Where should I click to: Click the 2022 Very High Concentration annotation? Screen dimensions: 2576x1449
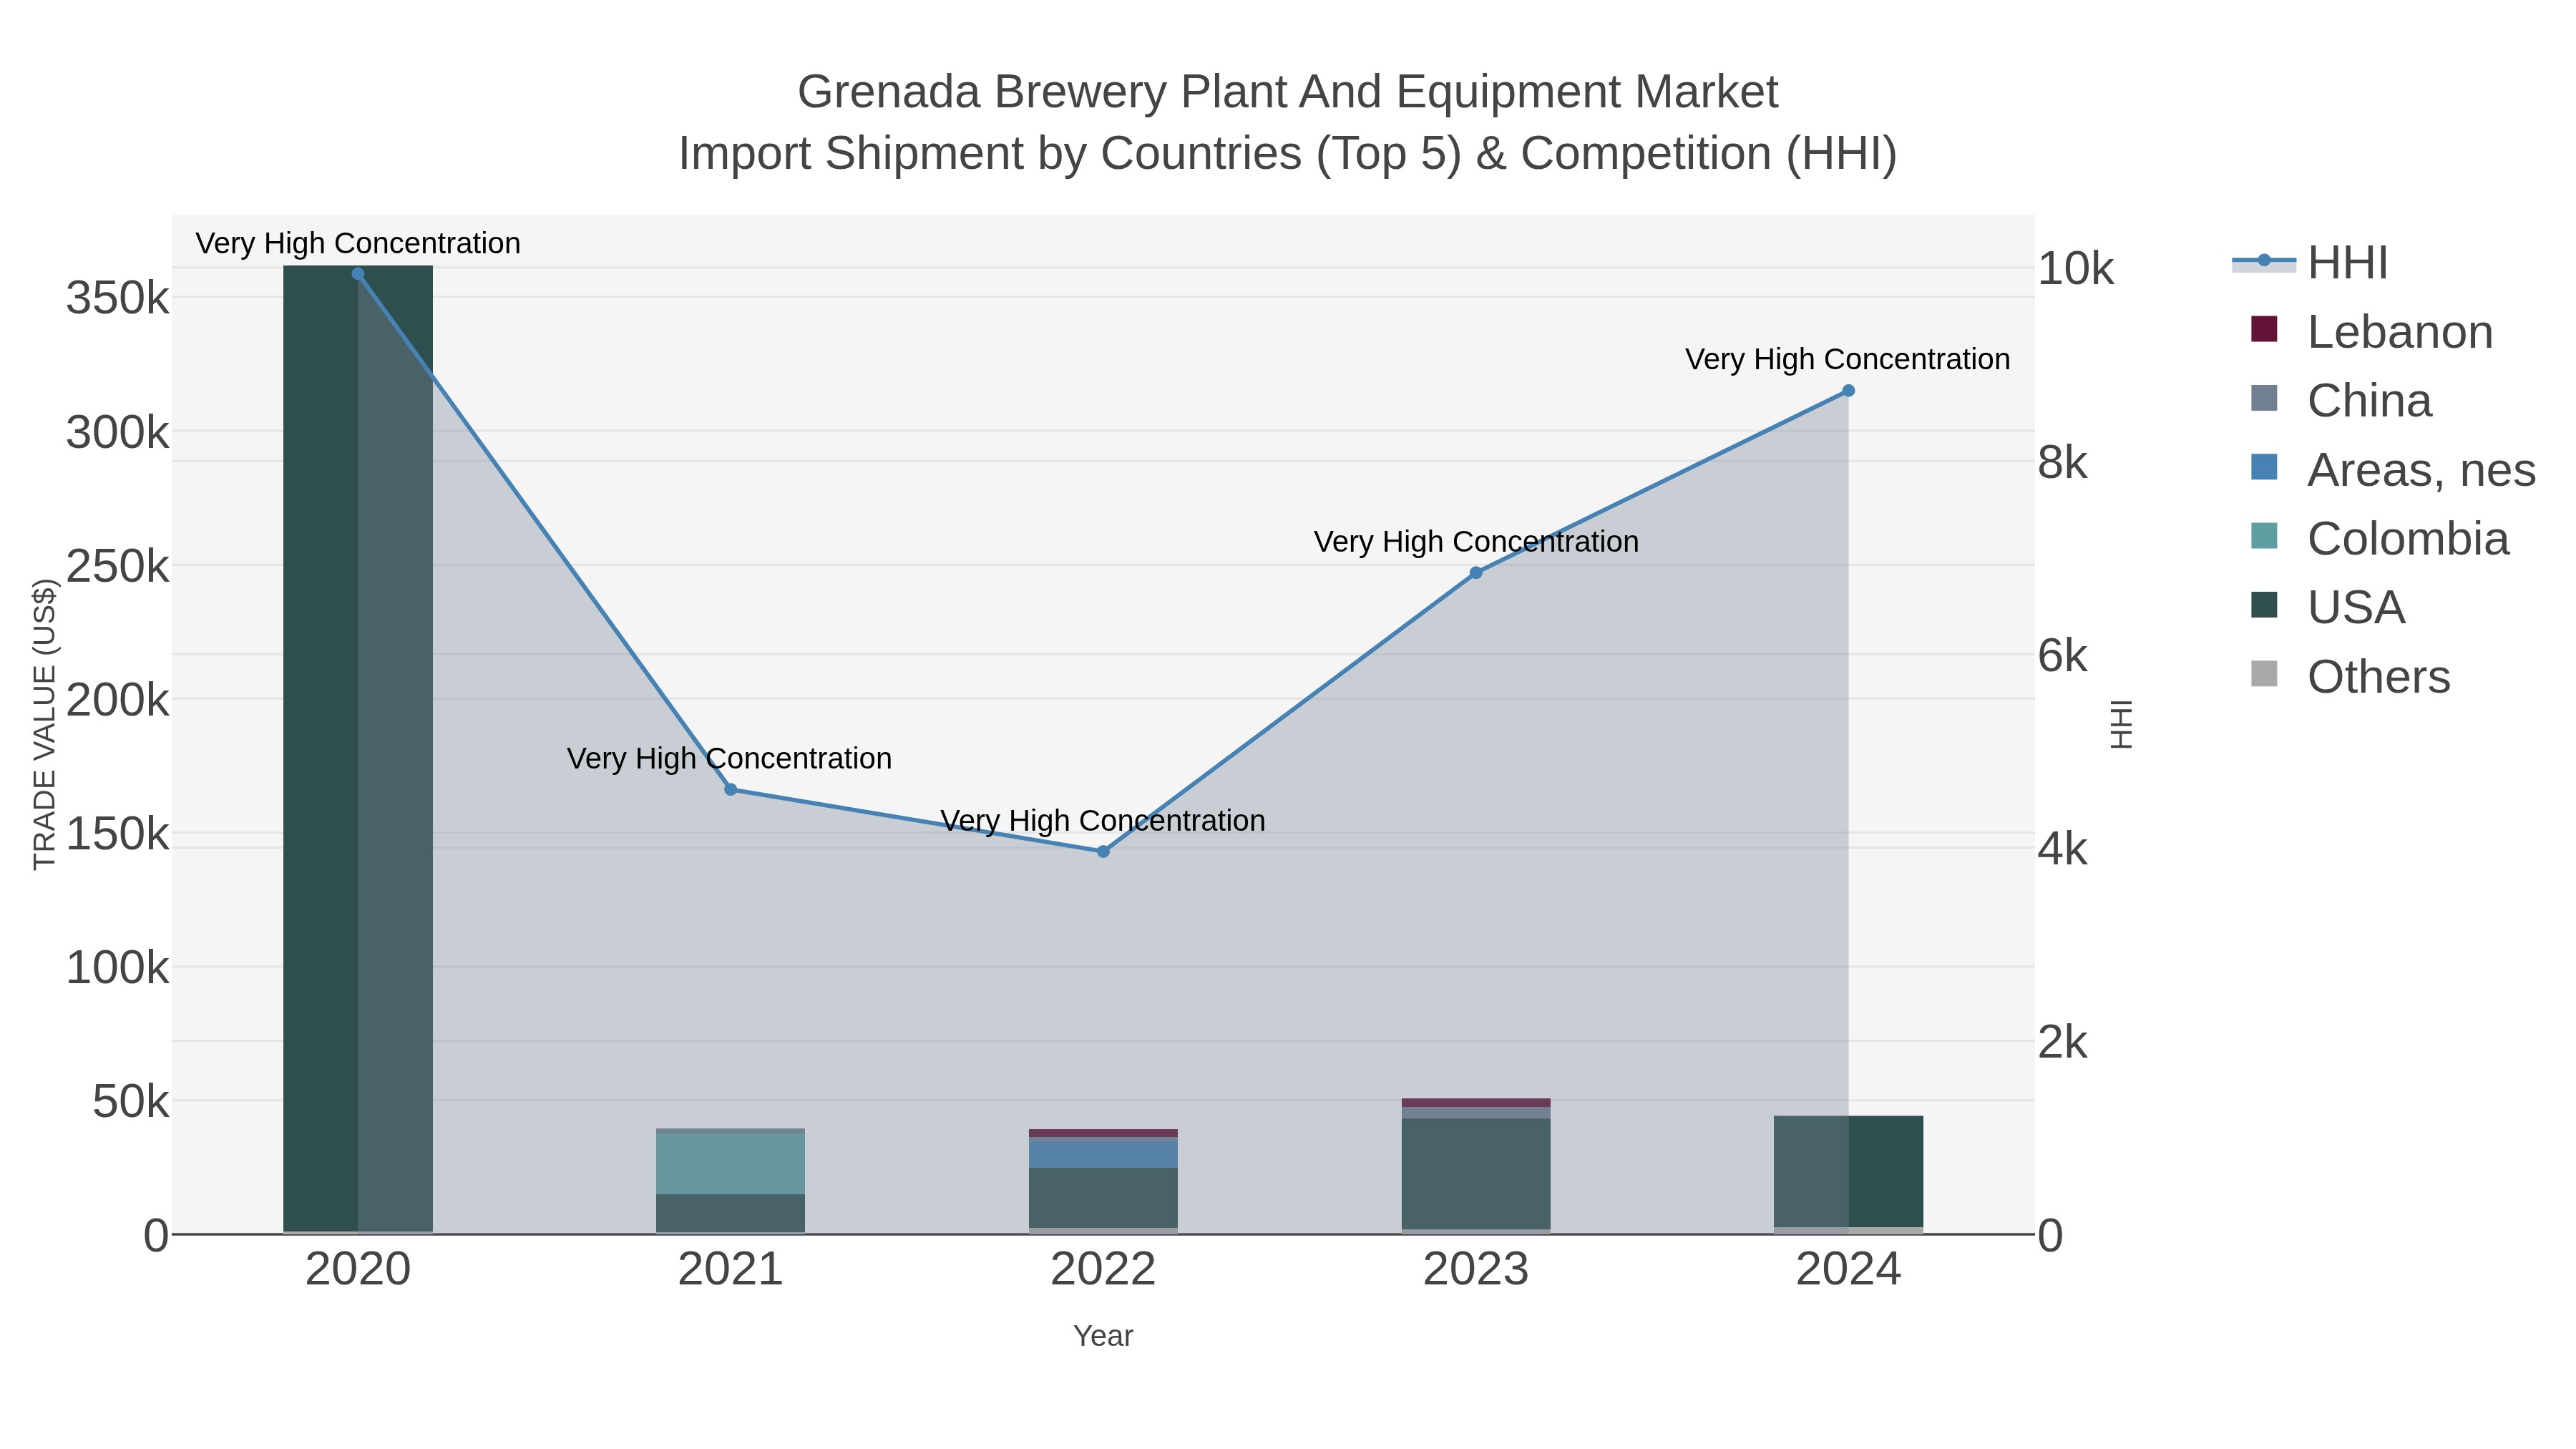pos(1103,820)
